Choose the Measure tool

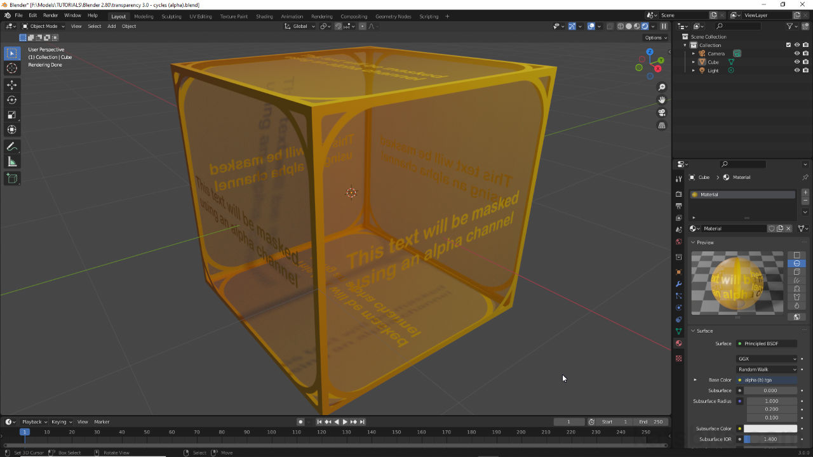pyautogui.click(x=11, y=162)
